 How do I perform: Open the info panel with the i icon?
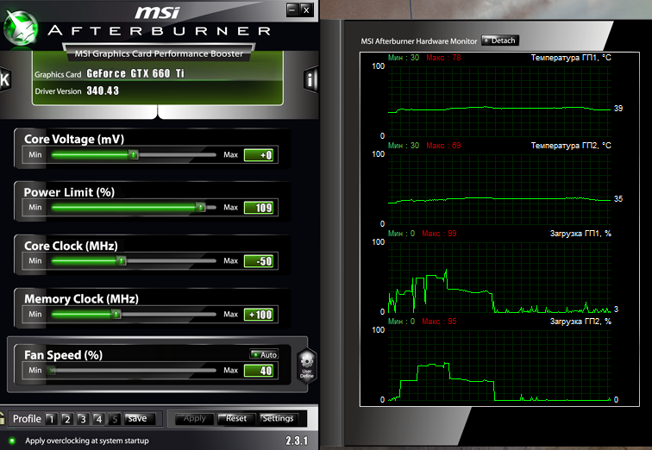(310, 79)
